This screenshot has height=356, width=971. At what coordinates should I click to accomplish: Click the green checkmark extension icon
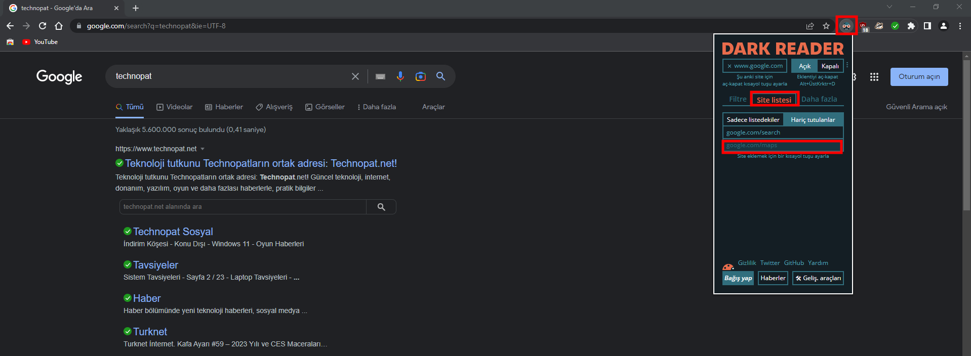tap(895, 26)
